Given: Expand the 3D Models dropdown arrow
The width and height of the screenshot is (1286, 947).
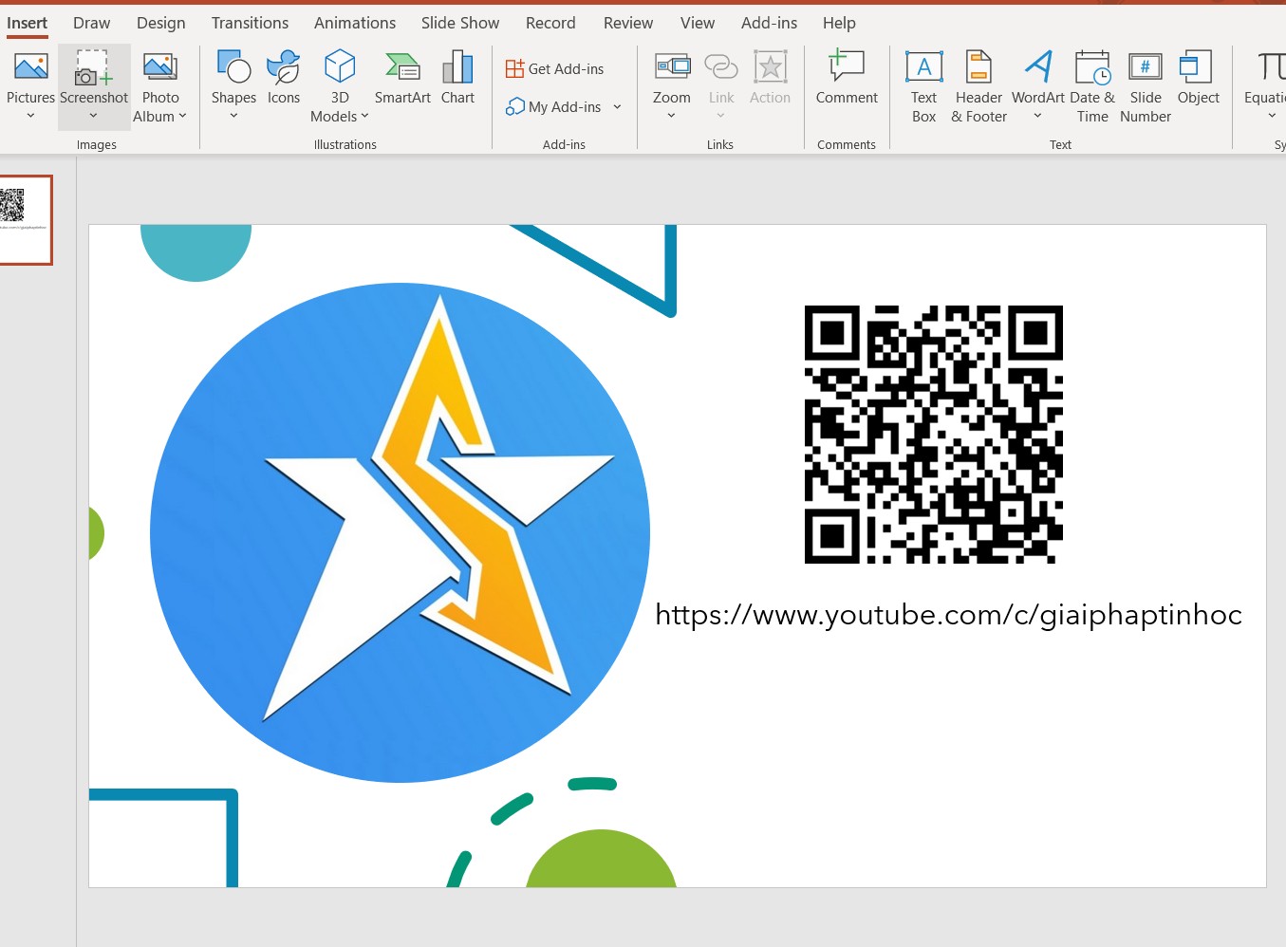Looking at the screenshot, I should click(x=364, y=116).
